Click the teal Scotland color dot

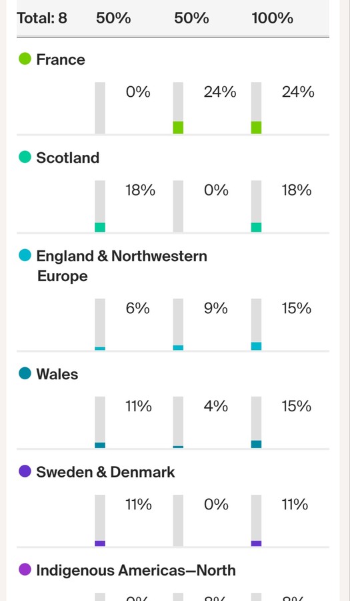pos(25,157)
